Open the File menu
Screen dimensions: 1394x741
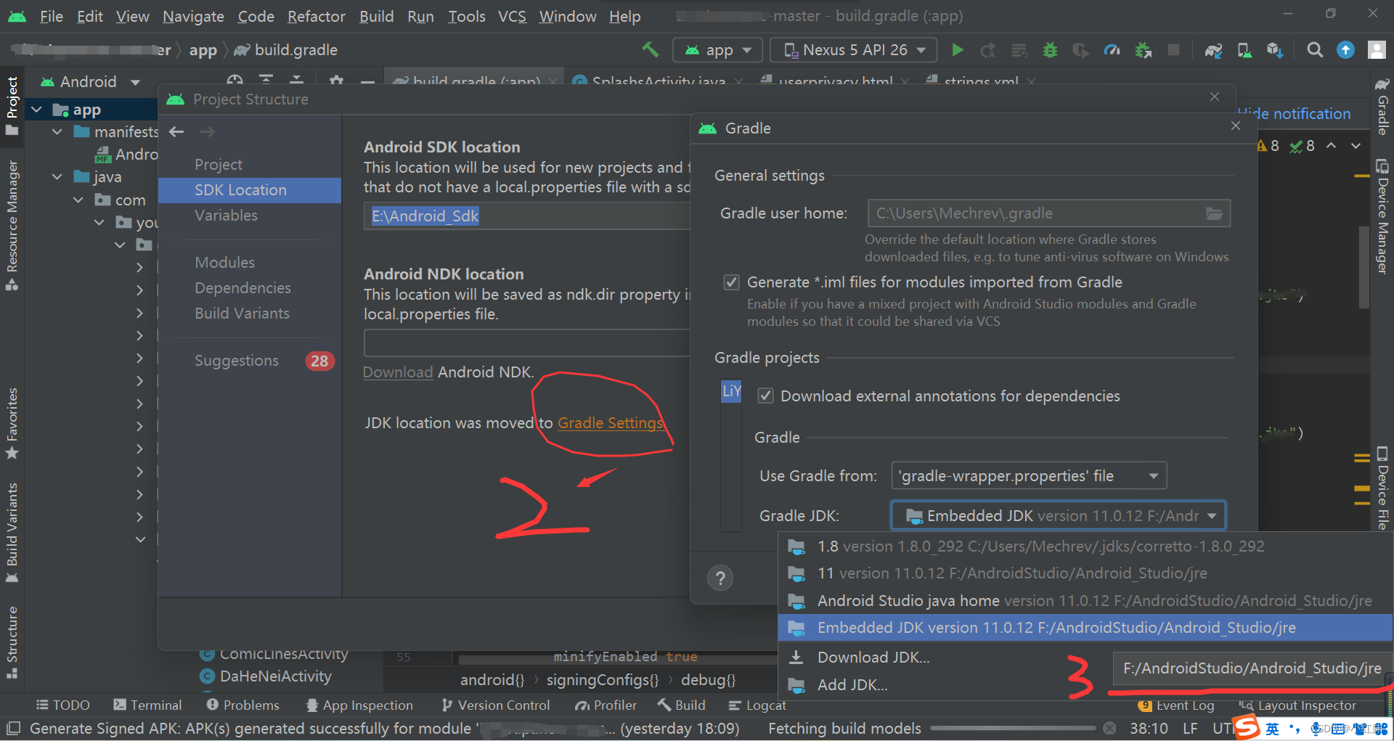pos(51,16)
